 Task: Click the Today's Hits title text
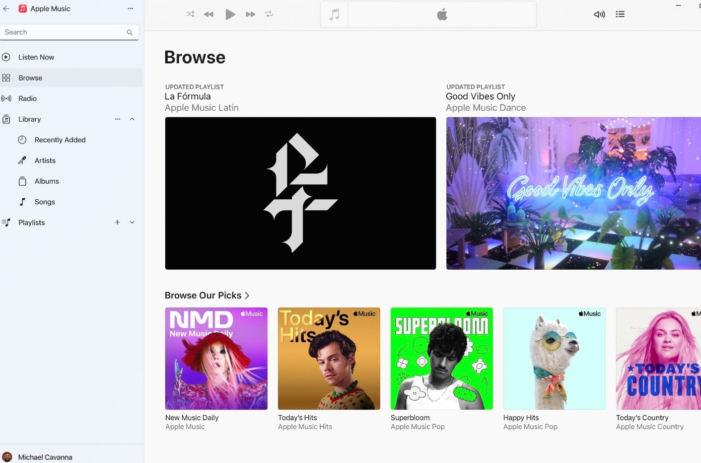pos(298,418)
